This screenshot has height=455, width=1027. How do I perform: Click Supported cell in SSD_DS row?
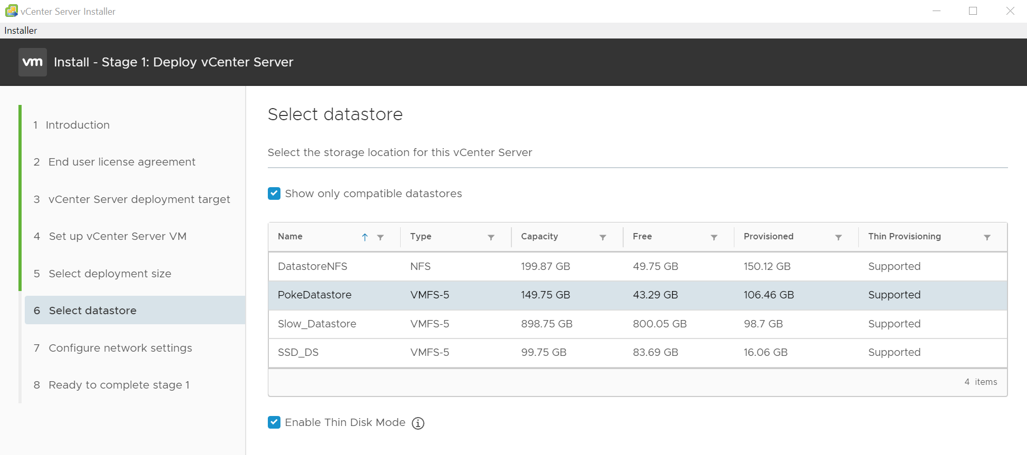click(894, 352)
